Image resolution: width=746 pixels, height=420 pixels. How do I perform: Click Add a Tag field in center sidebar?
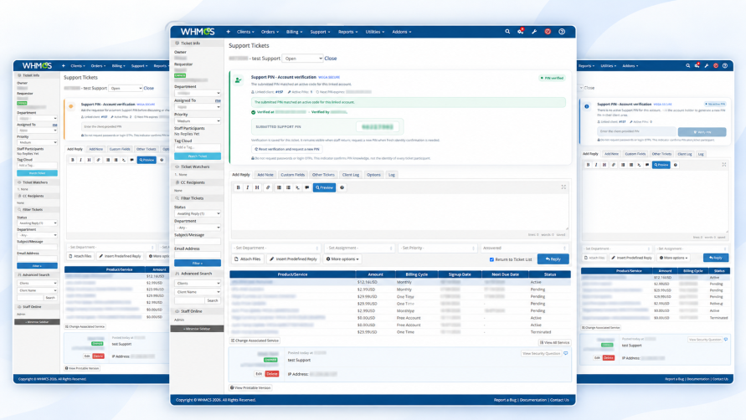[198, 147]
